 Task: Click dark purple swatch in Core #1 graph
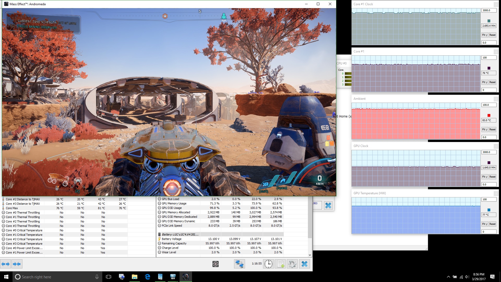(489, 68)
